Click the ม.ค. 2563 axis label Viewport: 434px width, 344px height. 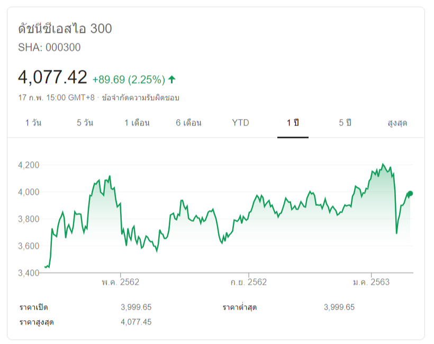[372, 282]
